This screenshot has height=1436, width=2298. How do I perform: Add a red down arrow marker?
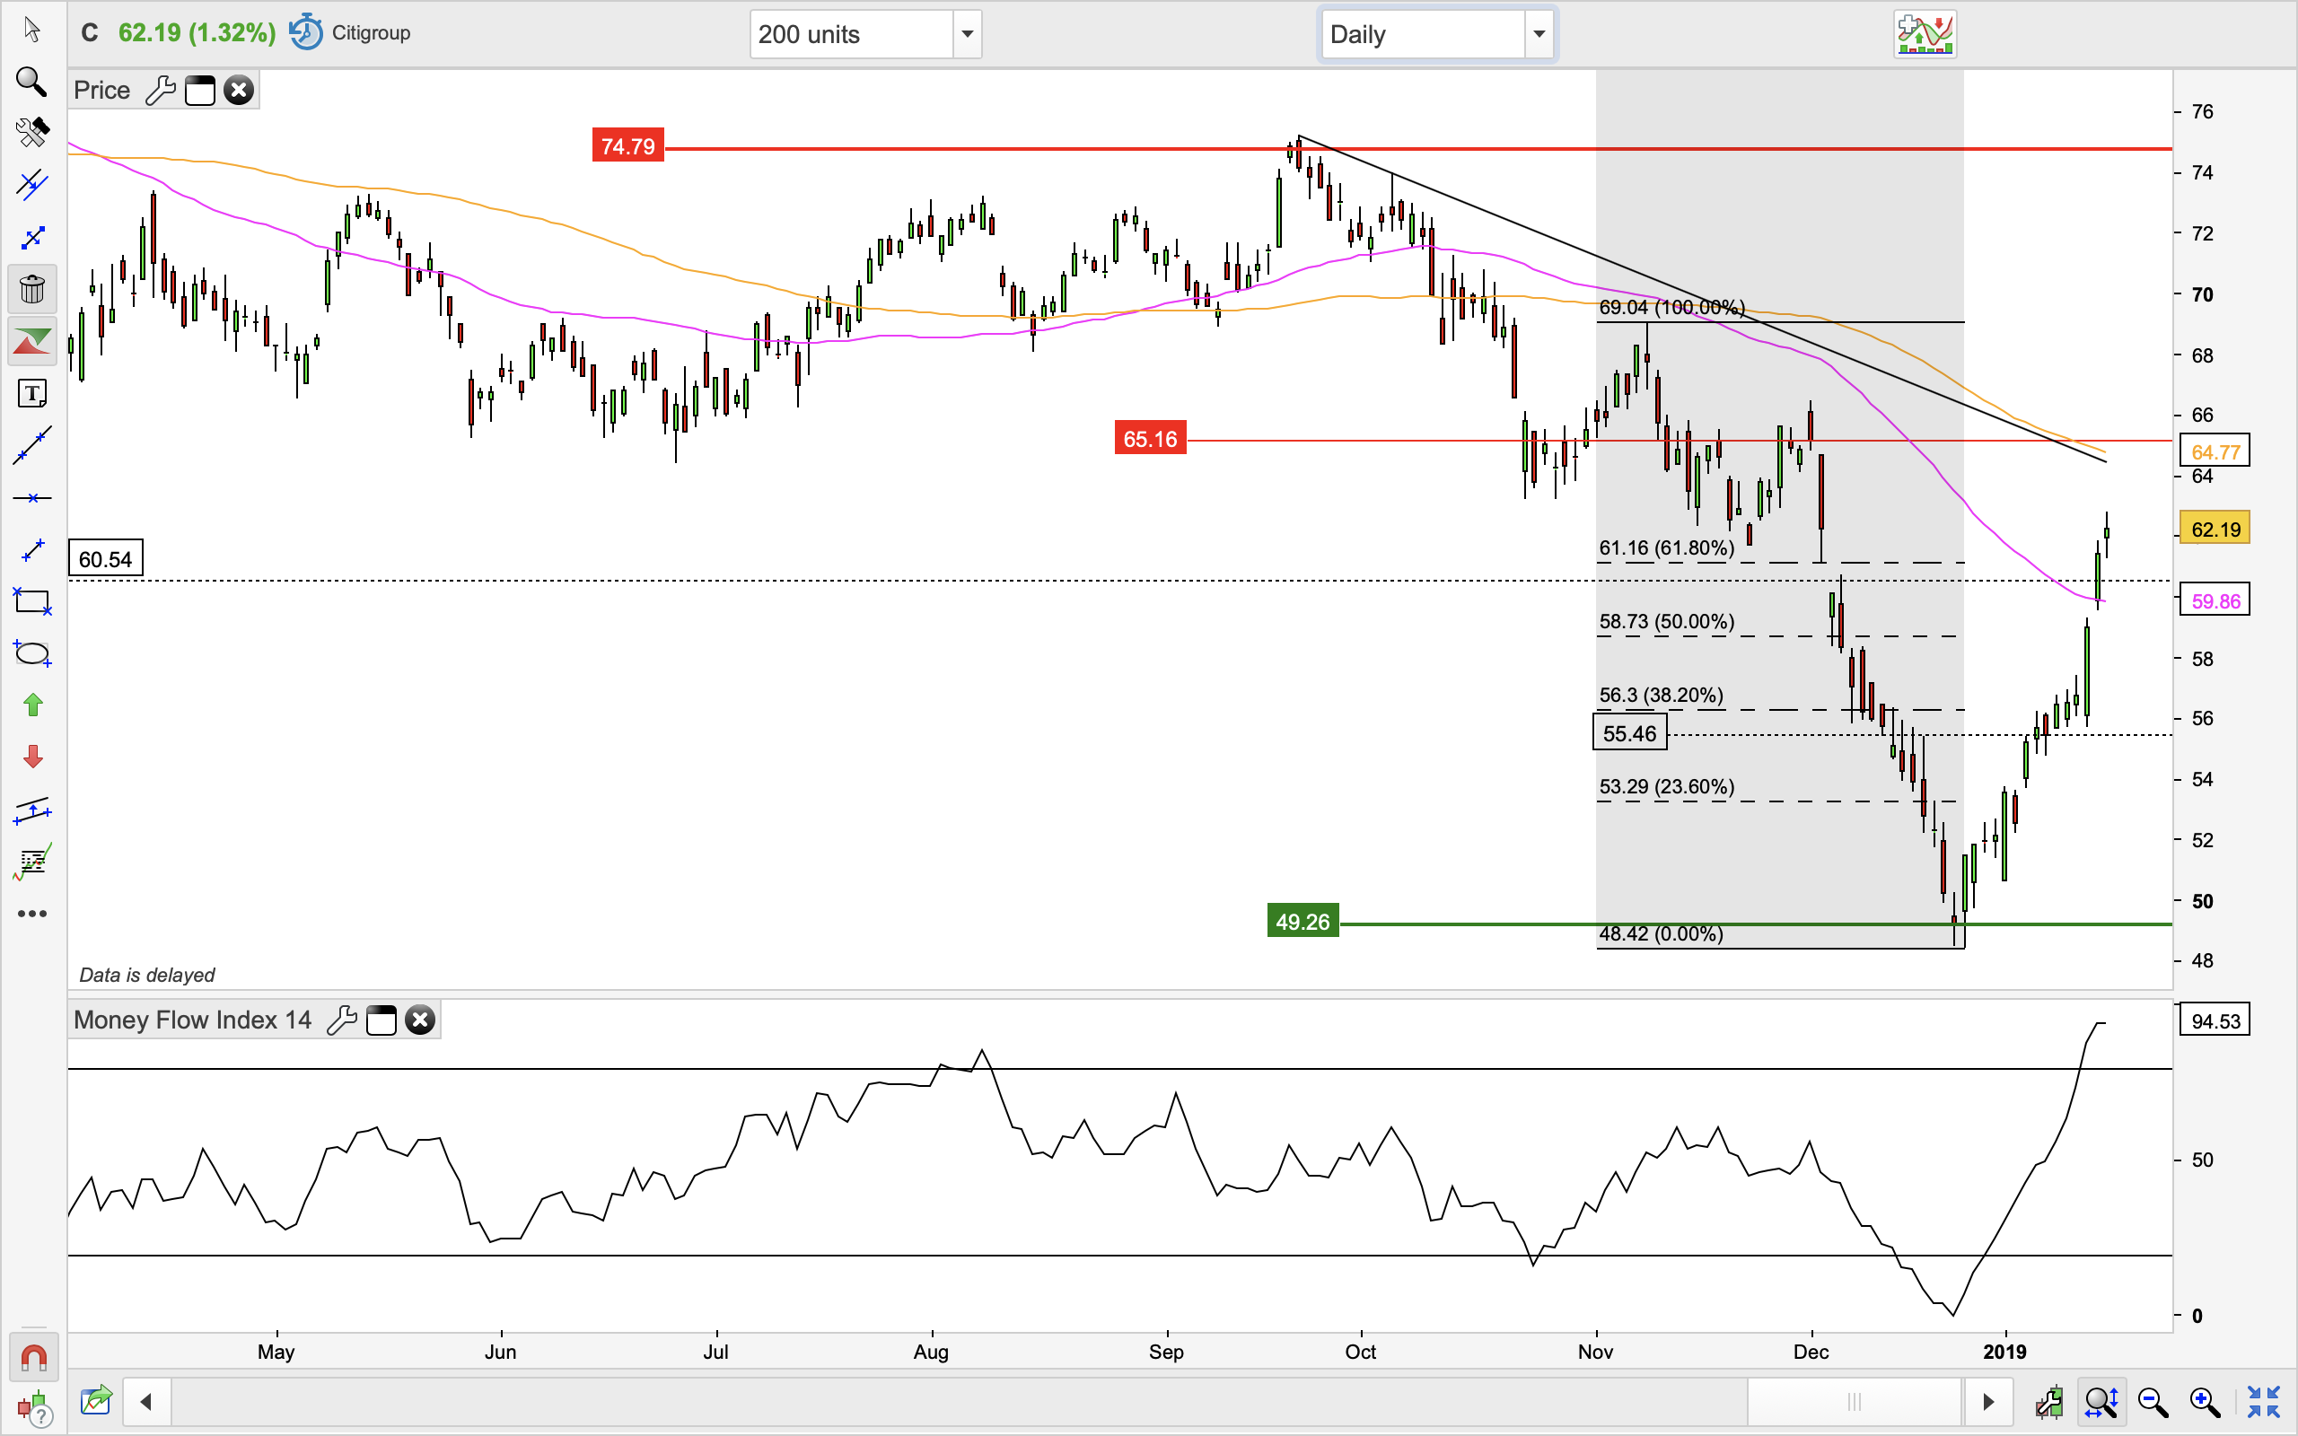click(32, 757)
